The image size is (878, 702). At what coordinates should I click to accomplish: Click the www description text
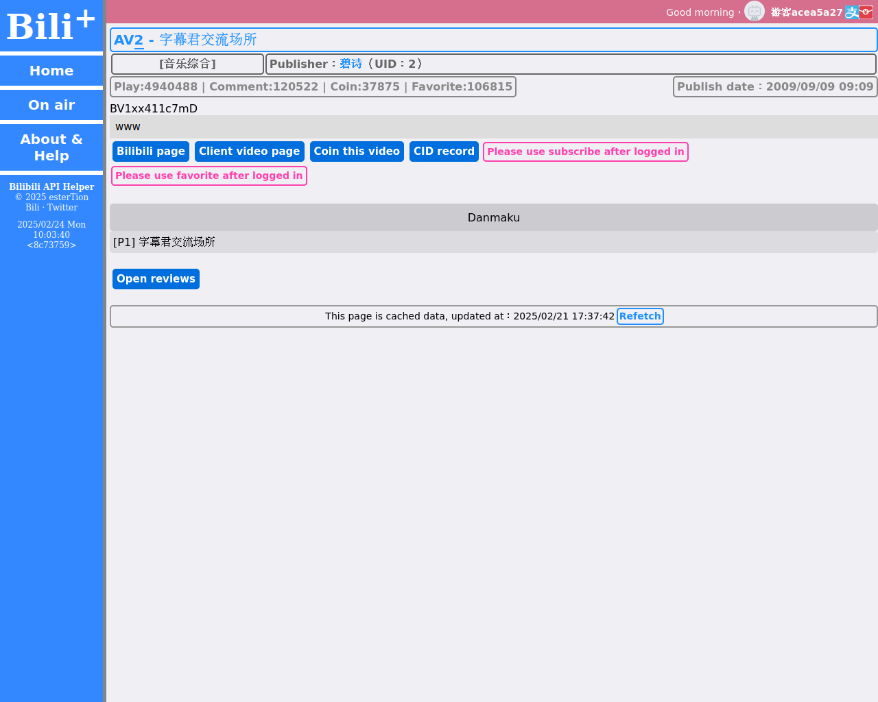pyautogui.click(x=128, y=127)
